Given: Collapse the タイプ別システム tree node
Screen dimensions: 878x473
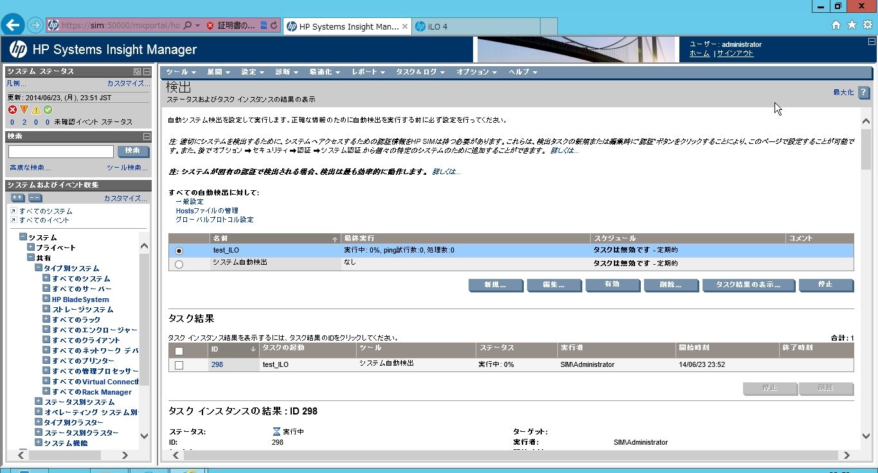Looking at the screenshot, I should [39, 268].
